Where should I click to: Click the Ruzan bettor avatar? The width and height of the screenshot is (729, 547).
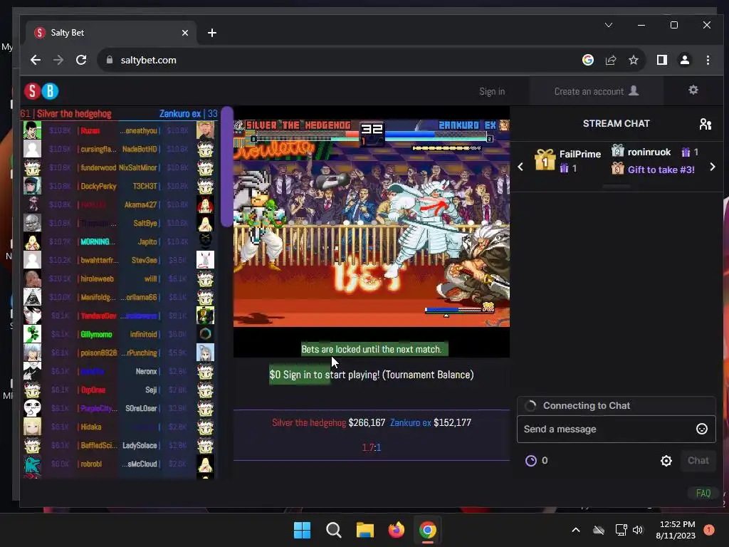click(33, 130)
